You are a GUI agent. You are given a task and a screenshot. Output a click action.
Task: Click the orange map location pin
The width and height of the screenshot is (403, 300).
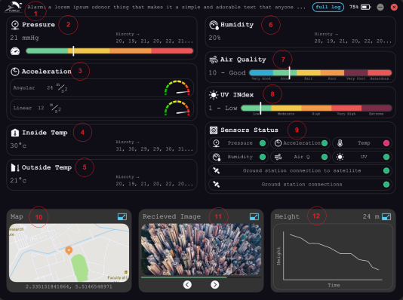click(69, 250)
